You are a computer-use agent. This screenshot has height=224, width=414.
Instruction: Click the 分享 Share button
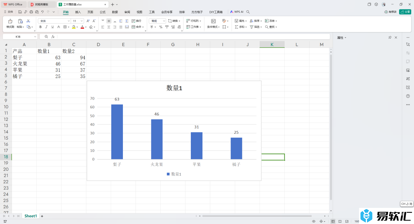coord(405,12)
